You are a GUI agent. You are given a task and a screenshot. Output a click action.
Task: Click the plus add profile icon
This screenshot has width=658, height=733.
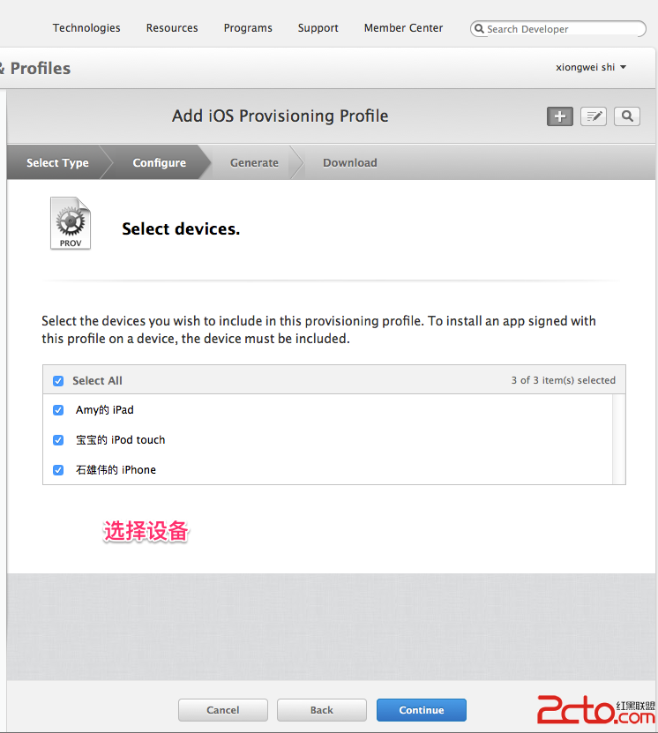click(560, 116)
